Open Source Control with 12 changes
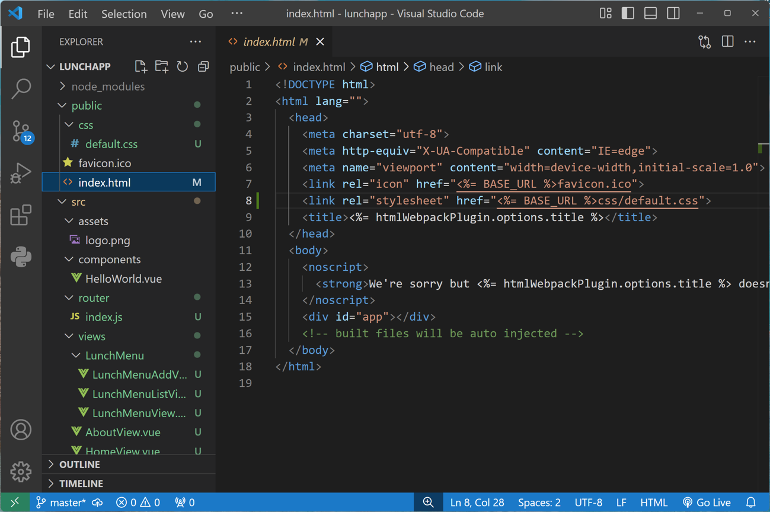 (21, 131)
